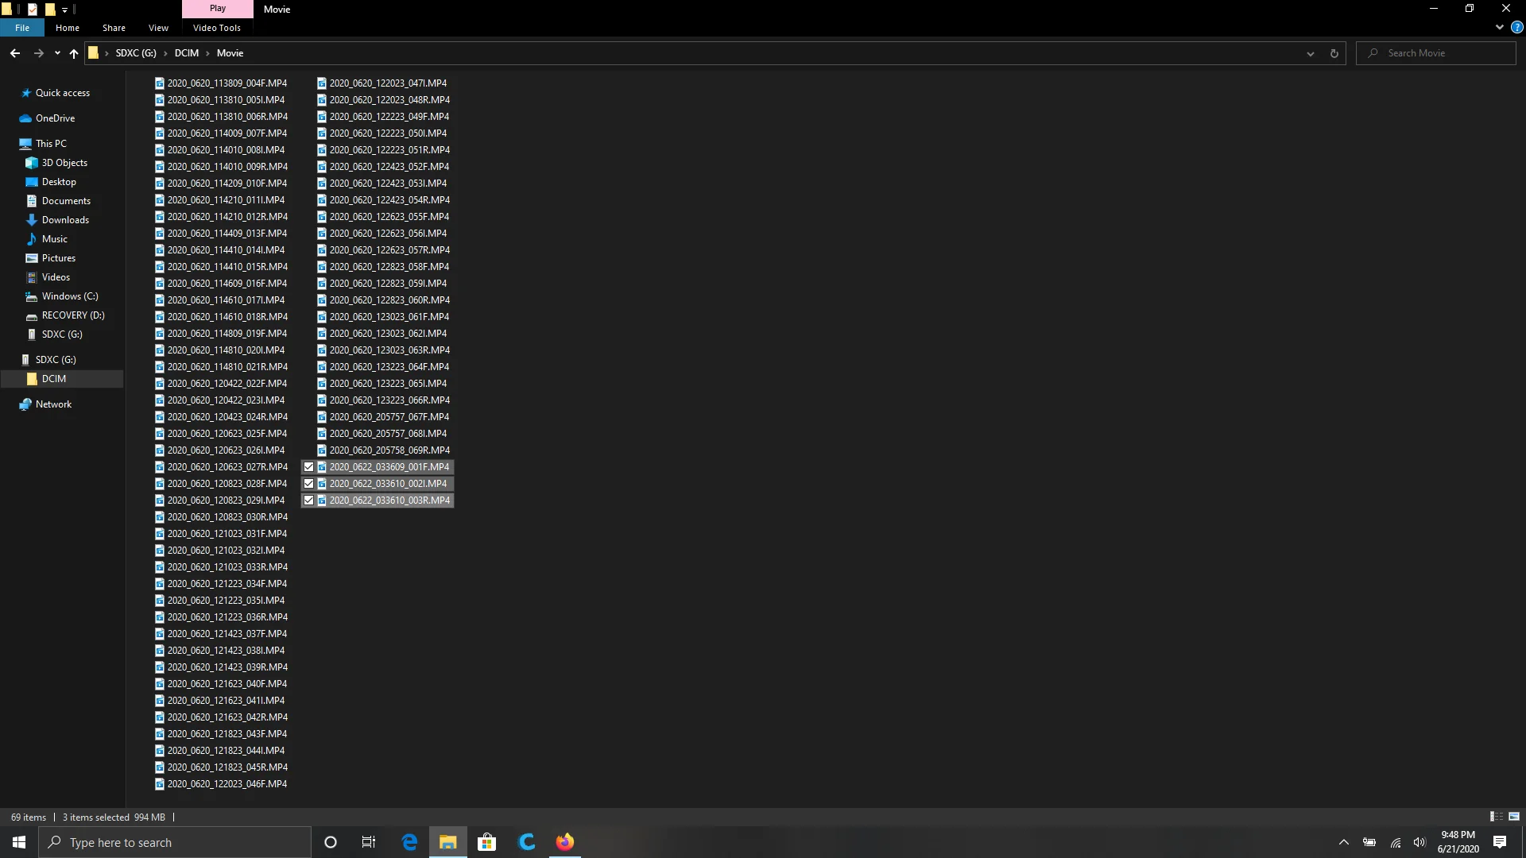1526x858 pixels.
Task: Open the volume control in tray
Action: click(1419, 842)
